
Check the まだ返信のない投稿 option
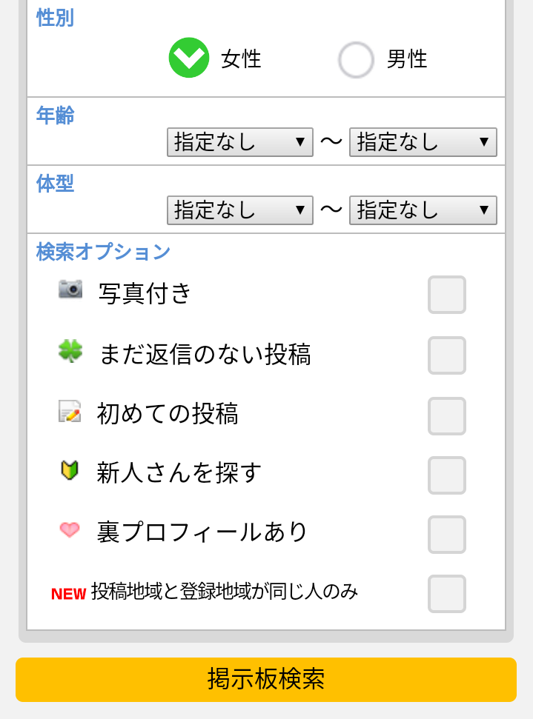tap(446, 355)
